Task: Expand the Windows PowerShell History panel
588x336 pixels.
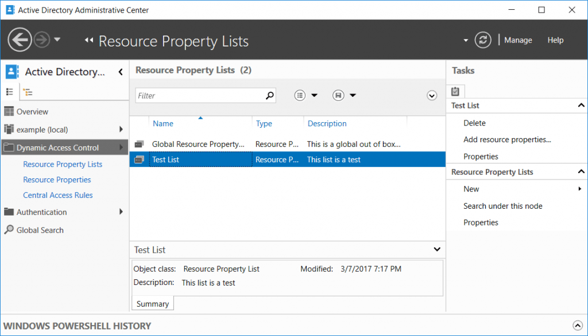Action: pyautogui.click(x=579, y=325)
